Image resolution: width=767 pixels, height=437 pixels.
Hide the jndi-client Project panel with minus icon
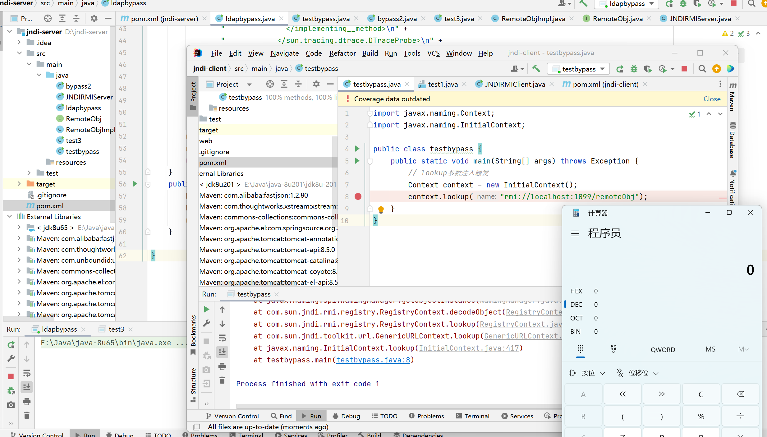tap(330, 84)
